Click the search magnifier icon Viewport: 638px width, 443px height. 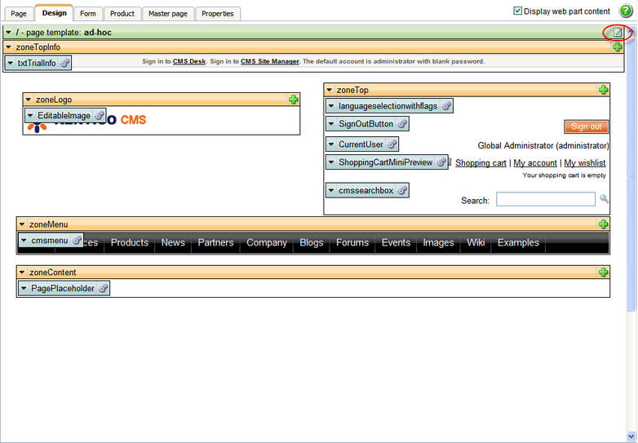(604, 199)
